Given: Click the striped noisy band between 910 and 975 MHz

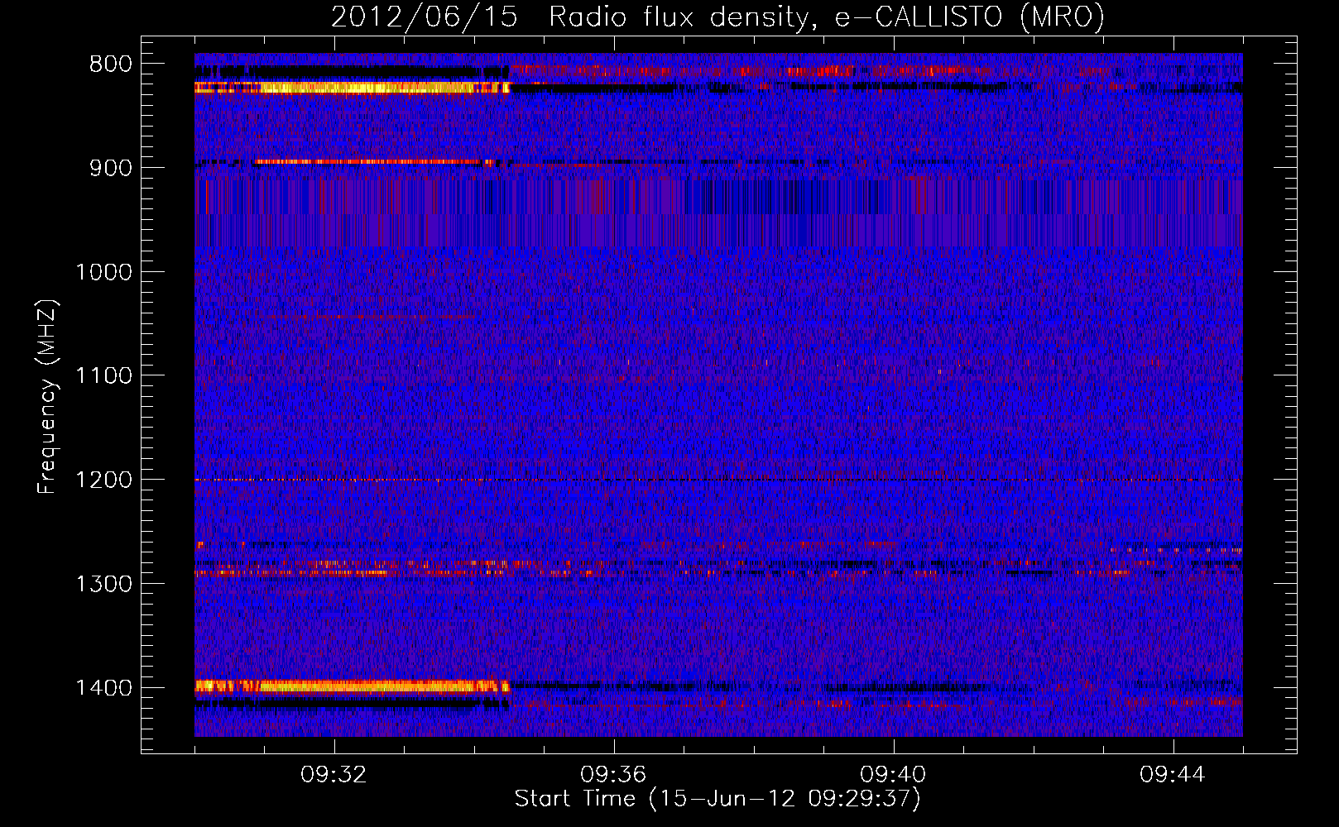Looking at the screenshot, I should pyautogui.click(x=718, y=213).
